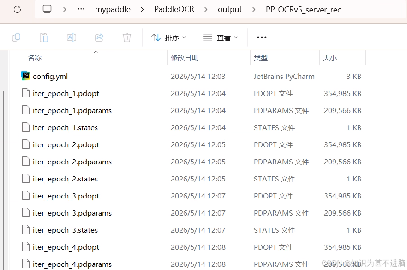Expand chevron after mypaddle breadcrumb

[x=142, y=10]
